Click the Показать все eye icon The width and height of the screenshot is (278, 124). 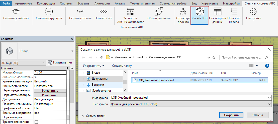coord(103,11)
